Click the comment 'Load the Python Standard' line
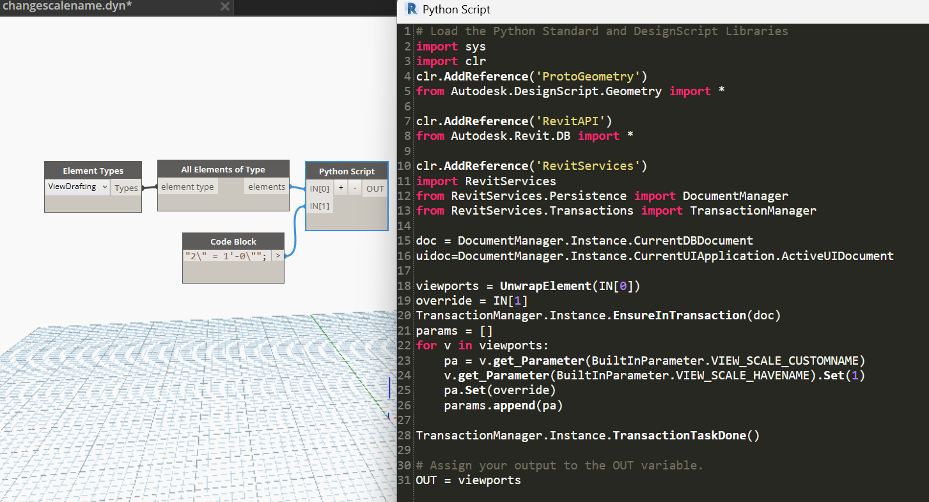 pyautogui.click(x=602, y=31)
